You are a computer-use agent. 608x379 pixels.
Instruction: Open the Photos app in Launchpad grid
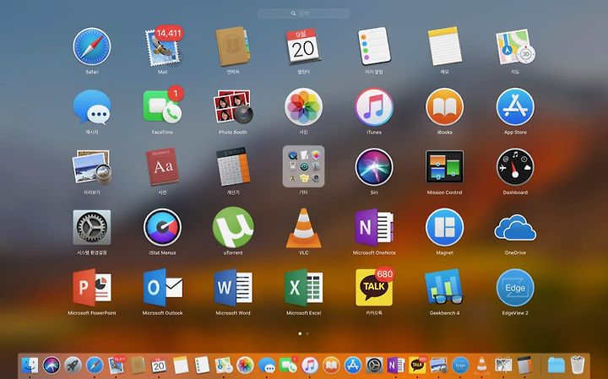[x=304, y=106]
